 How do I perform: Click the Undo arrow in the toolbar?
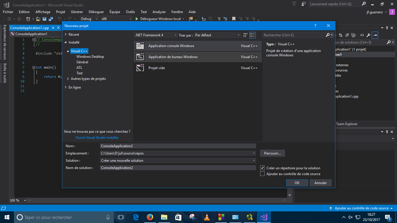point(60,19)
